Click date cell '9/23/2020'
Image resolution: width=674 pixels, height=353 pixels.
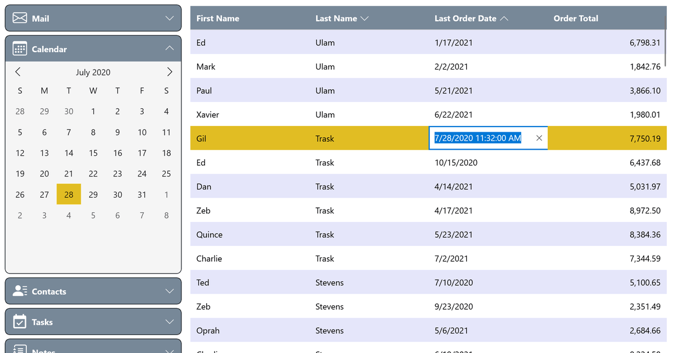click(454, 306)
